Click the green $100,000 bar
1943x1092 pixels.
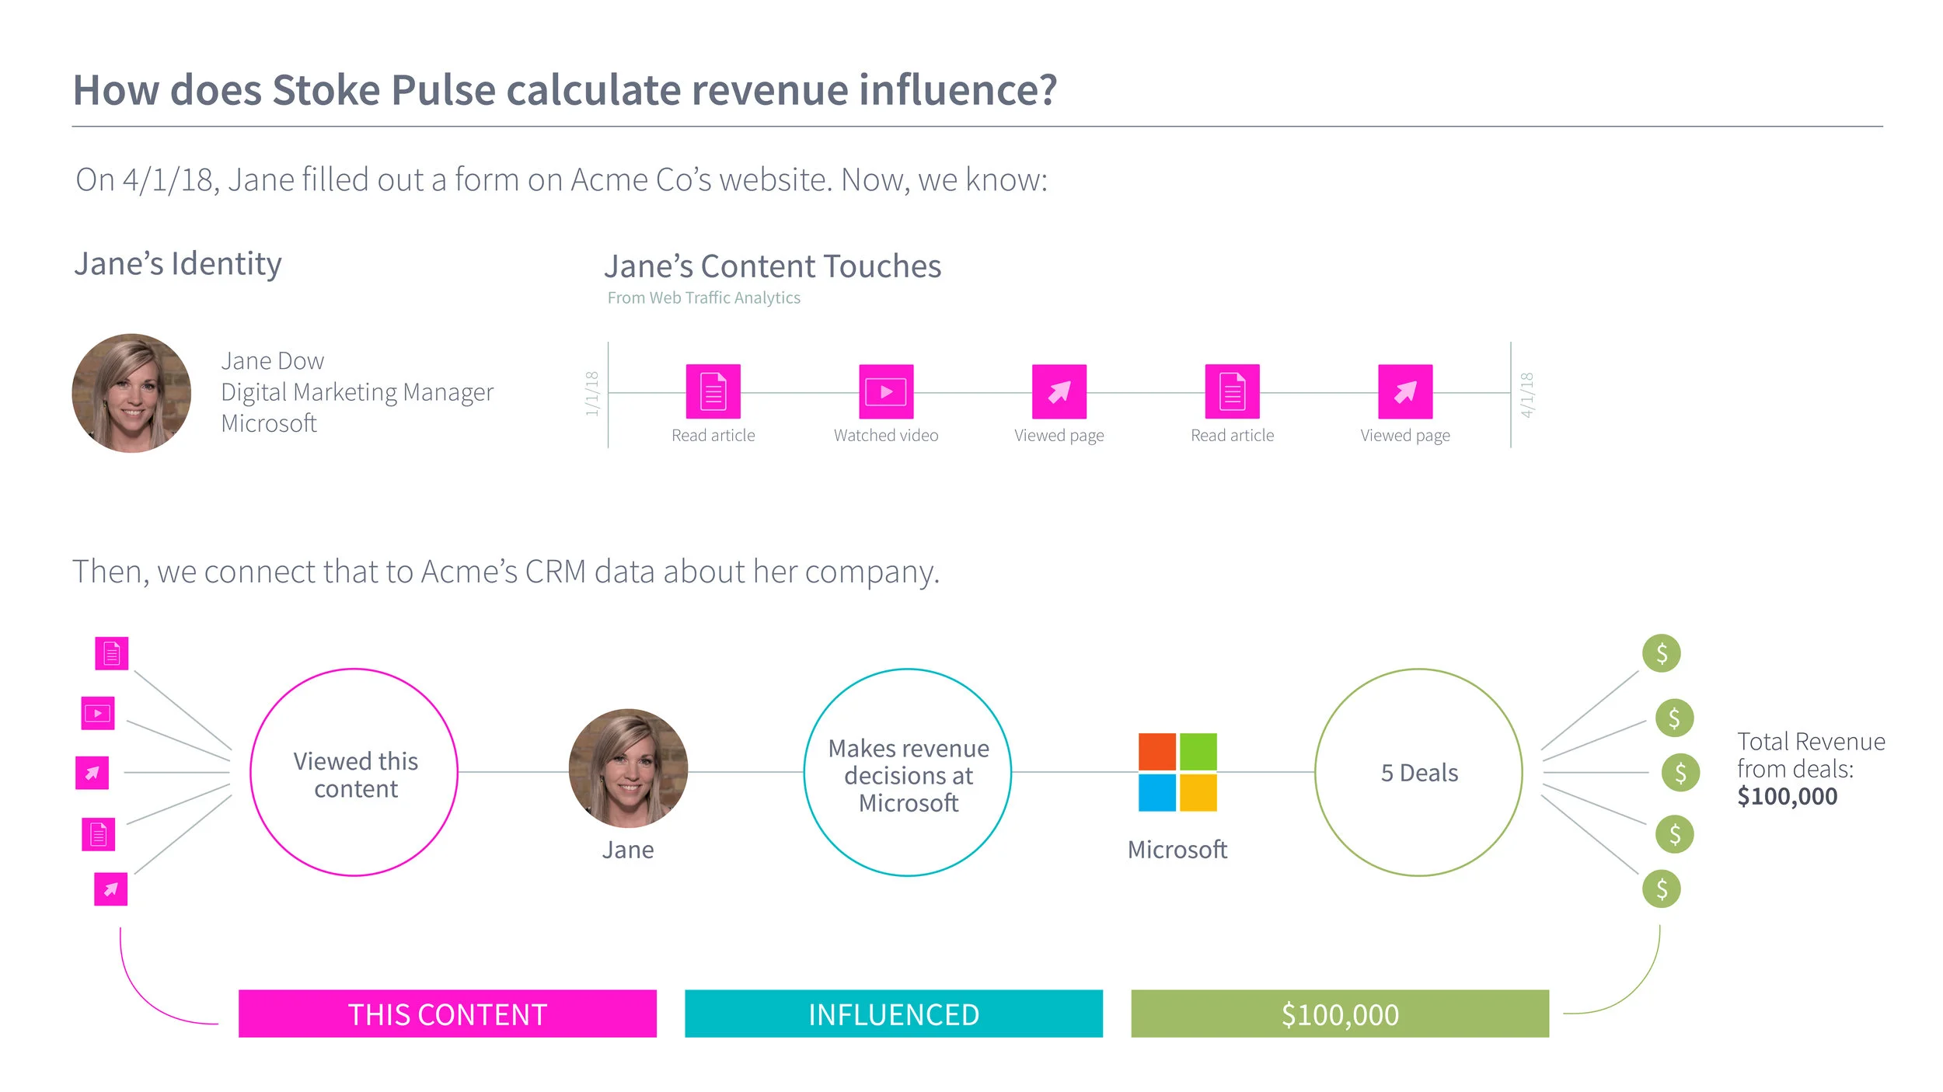1339,1014
